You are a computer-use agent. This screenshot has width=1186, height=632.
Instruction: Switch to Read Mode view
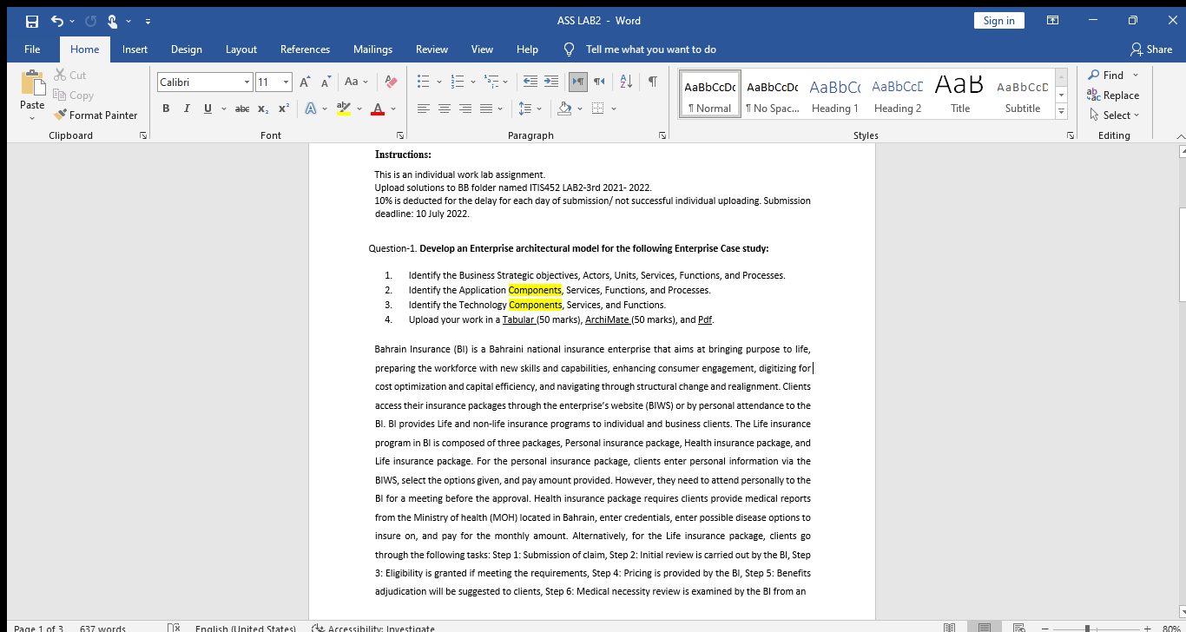[x=949, y=627]
